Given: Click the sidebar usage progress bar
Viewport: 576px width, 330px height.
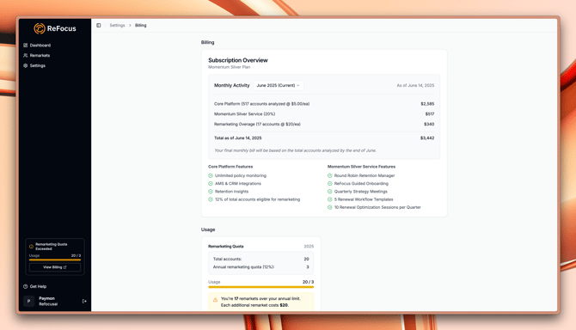Looking at the screenshot, I should (x=55, y=260).
